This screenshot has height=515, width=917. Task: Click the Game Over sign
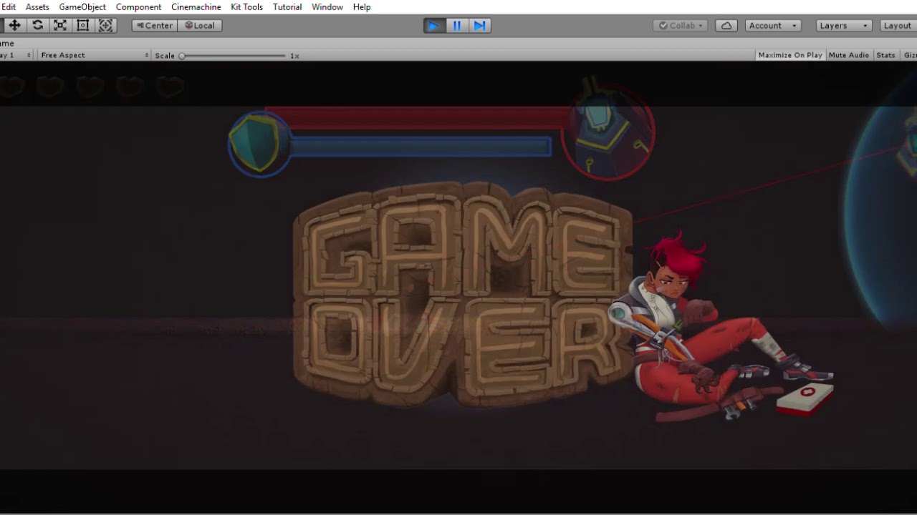pos(462,295)
